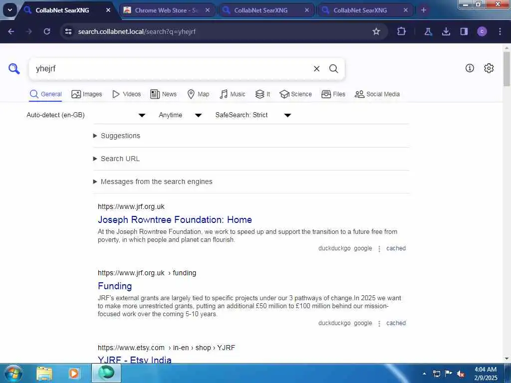Open the Funding result link

[115, 286]
